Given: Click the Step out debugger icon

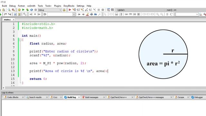Looking at the screenshot, I should 86,10.
